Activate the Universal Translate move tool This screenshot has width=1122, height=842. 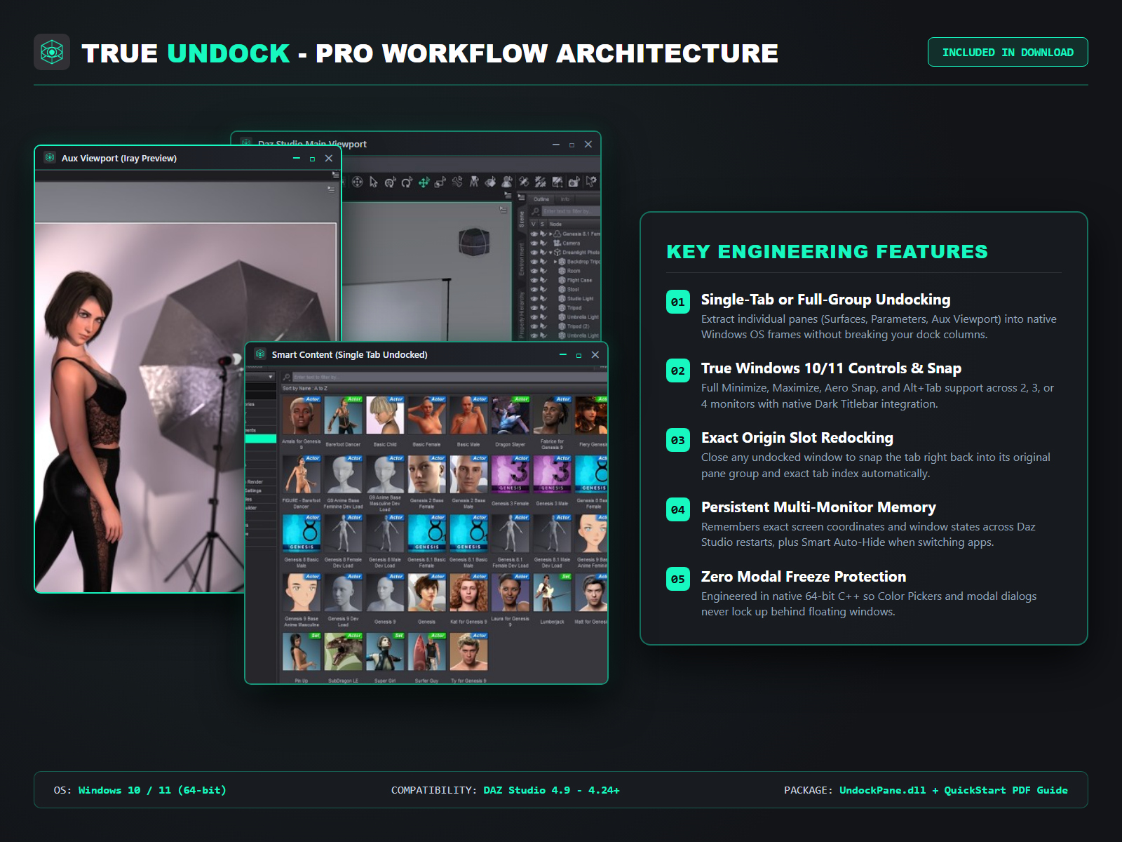pyautogui.click(x=424, y=182)
